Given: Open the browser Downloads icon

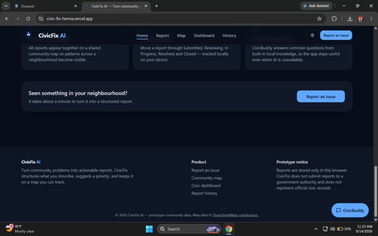Looking at the screenshot, I should click(x=350, y=19).
